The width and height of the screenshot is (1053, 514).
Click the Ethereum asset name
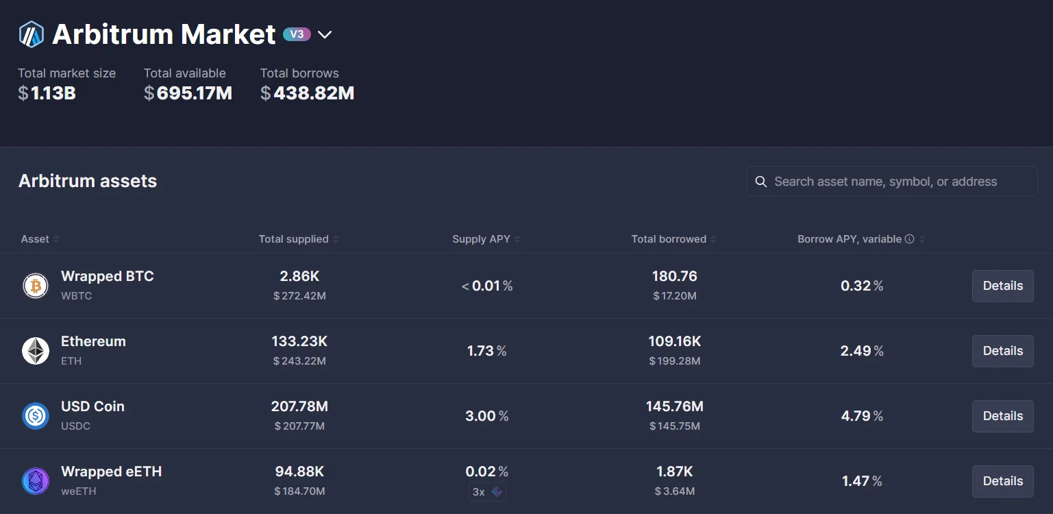94,341
